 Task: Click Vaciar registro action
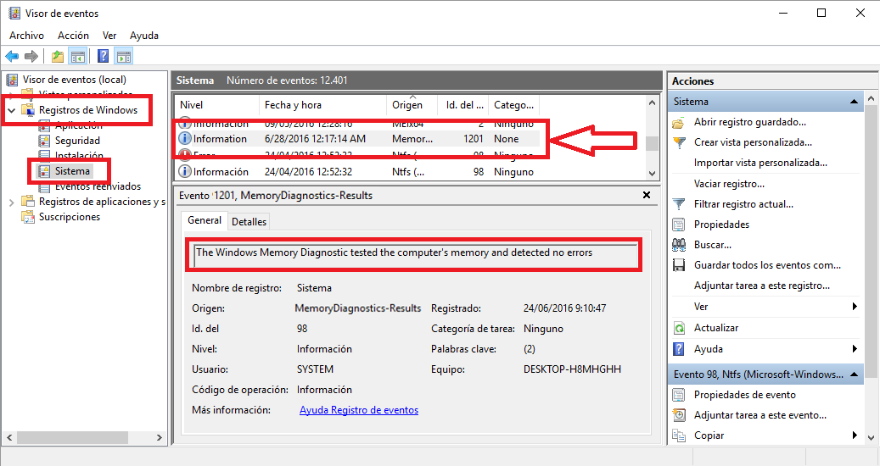click(729, 184)
